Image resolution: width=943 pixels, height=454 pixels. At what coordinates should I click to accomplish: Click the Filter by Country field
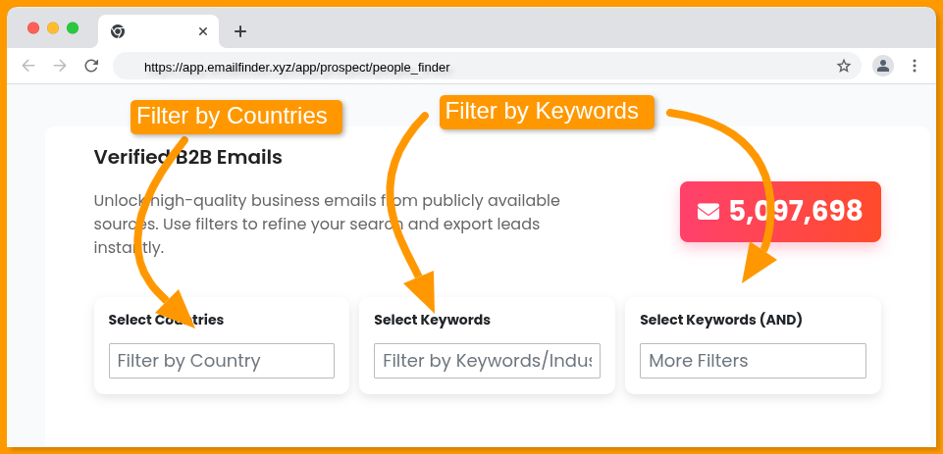click(222, 361)
